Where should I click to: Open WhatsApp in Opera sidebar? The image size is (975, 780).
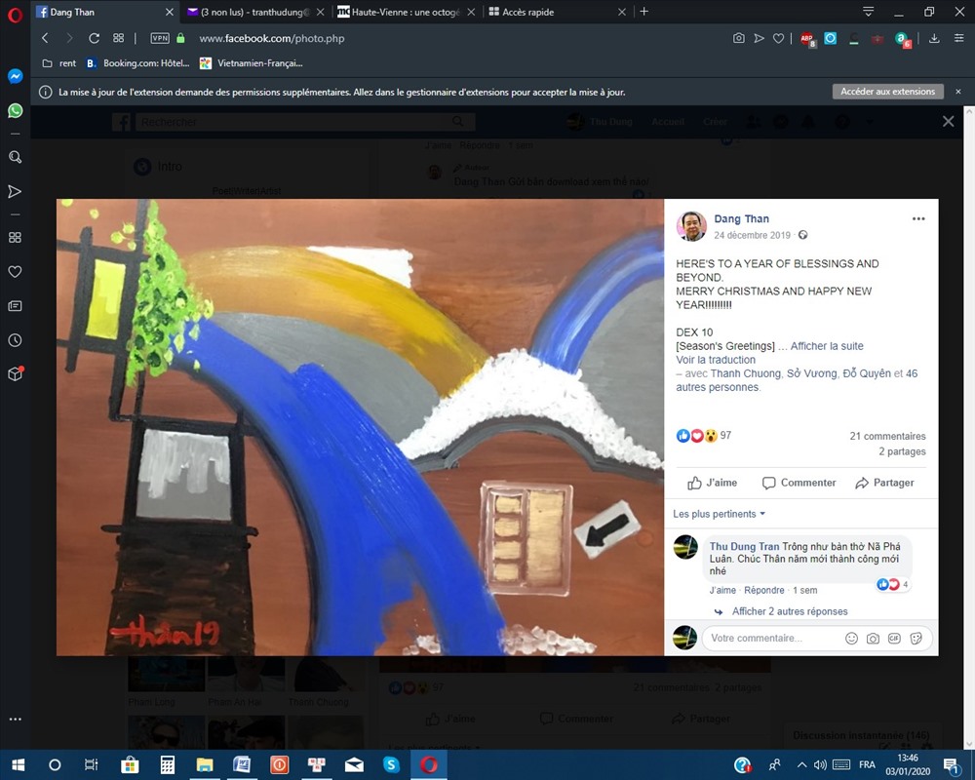tap(15, 111)
